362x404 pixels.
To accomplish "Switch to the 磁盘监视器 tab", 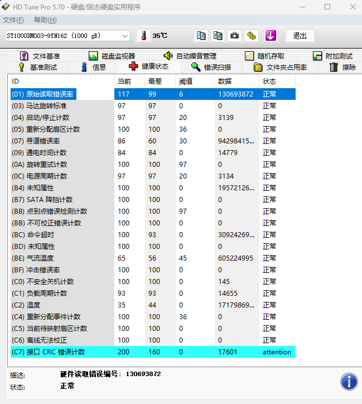I will (x=112, y=56).
